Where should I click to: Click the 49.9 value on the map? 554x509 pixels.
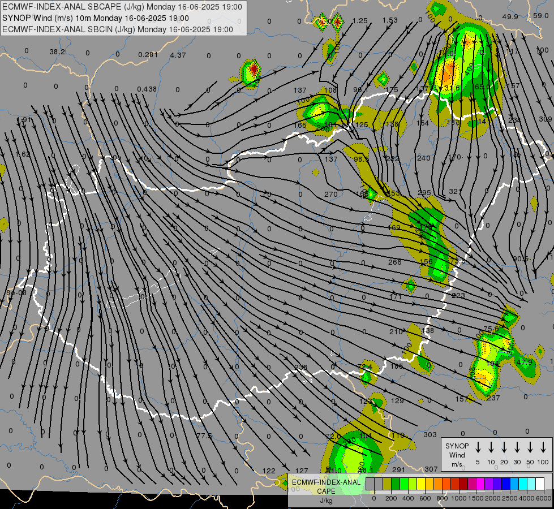(510, 16)
